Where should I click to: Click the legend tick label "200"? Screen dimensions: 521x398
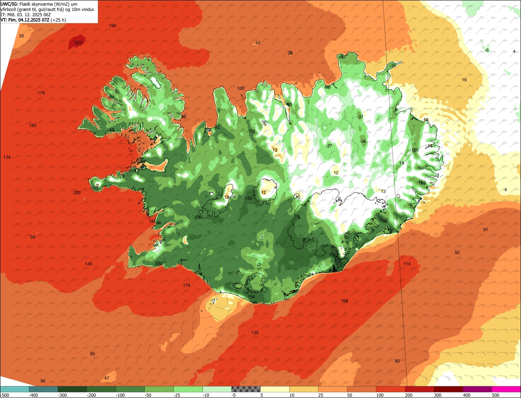pos(409,395)
